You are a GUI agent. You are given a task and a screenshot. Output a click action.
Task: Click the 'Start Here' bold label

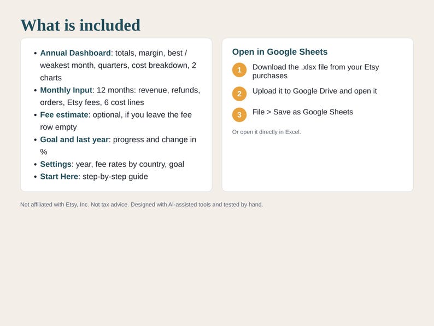pyautogui.click(x=59, y=177)
